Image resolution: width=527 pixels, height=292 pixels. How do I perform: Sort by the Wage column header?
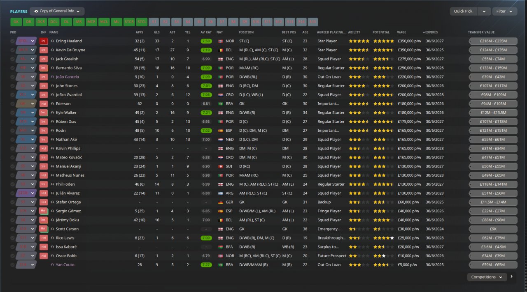tap(401, 32)
